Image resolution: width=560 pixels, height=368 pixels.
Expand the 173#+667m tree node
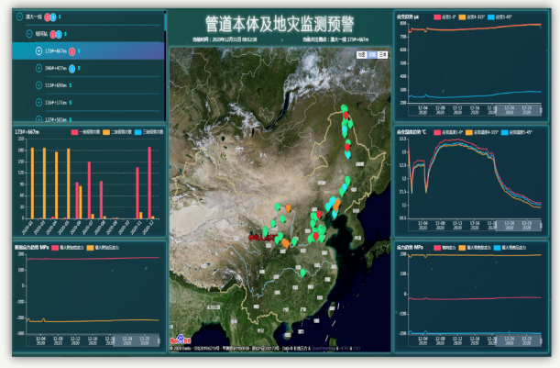pos(38,51)
